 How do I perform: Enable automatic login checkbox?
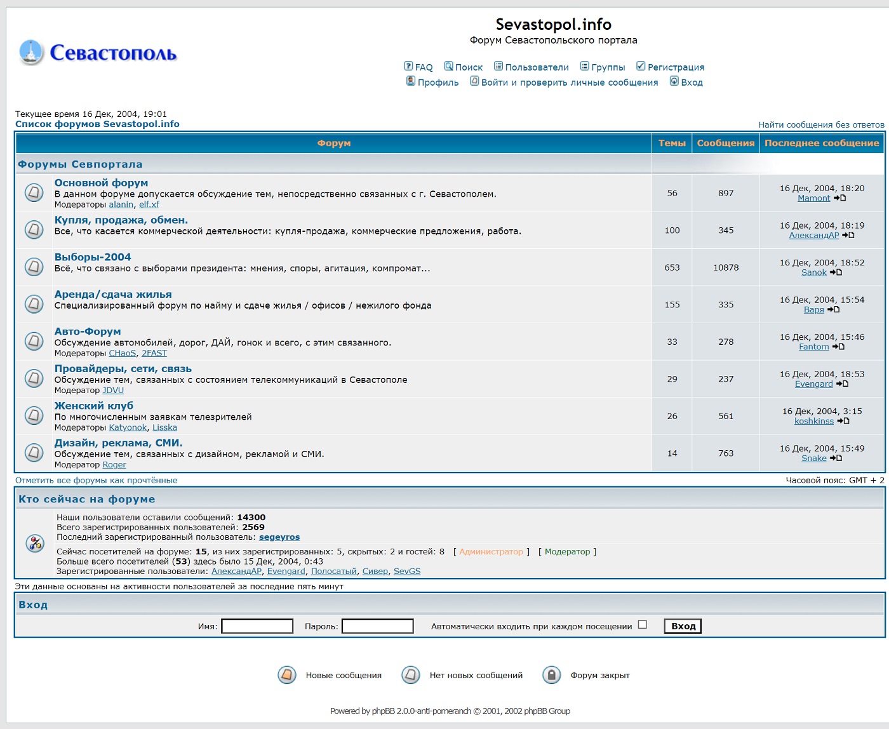coord(642,625)
